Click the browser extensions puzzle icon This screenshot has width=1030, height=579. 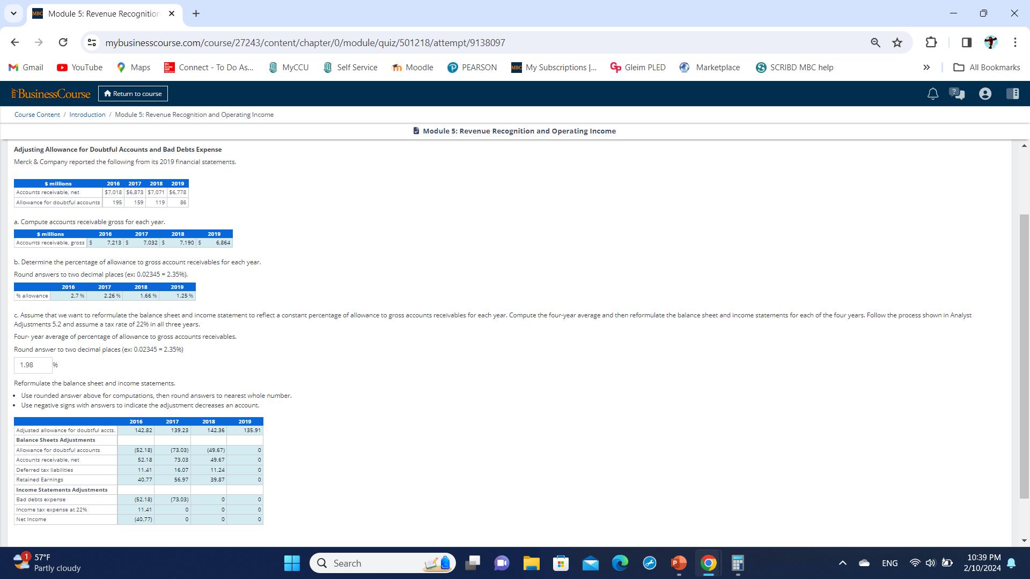(x=931, y=42)
